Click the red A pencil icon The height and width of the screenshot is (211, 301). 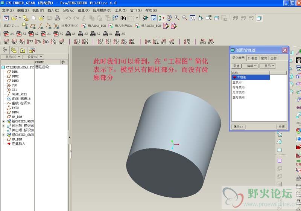pyautogui.click(x=173, y=26)
